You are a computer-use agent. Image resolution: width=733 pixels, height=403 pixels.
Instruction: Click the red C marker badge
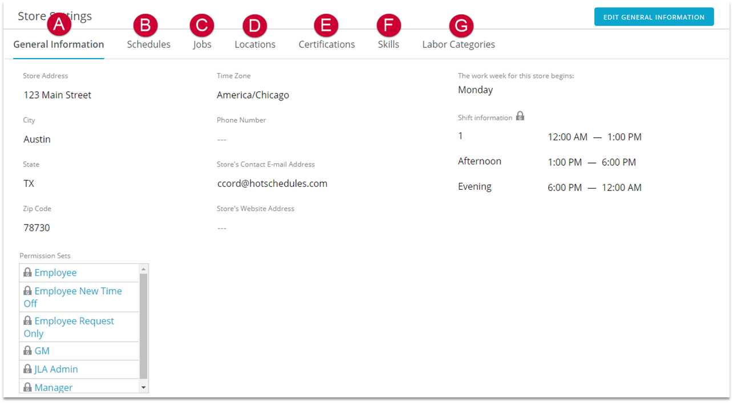(202, 25)
